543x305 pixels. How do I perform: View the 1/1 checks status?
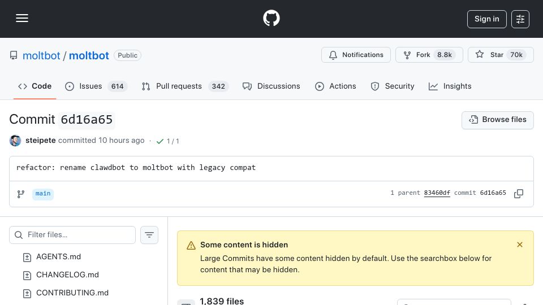tap(167, 141)
